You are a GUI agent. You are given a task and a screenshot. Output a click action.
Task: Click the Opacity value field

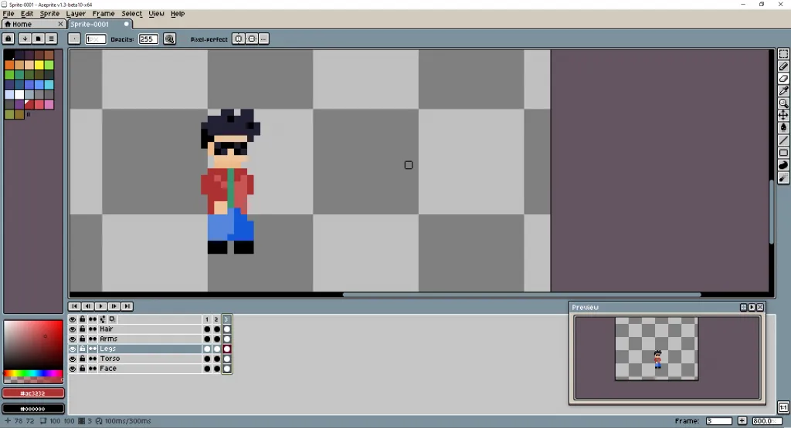(148, 39)
